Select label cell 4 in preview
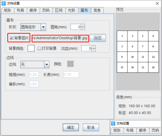Image resolution: width=162 pixels, height=136 pixels. [153, 36]
